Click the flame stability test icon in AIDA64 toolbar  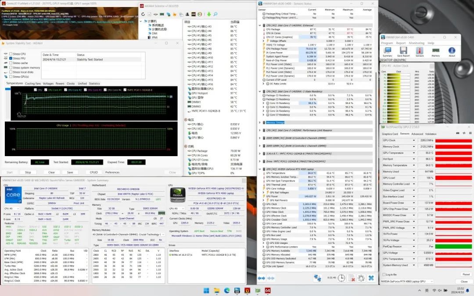(x=174, y=14)
